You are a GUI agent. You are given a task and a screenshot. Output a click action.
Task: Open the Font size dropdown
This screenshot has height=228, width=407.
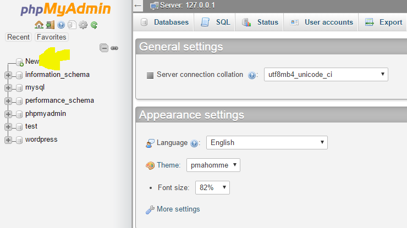[212, 187]
